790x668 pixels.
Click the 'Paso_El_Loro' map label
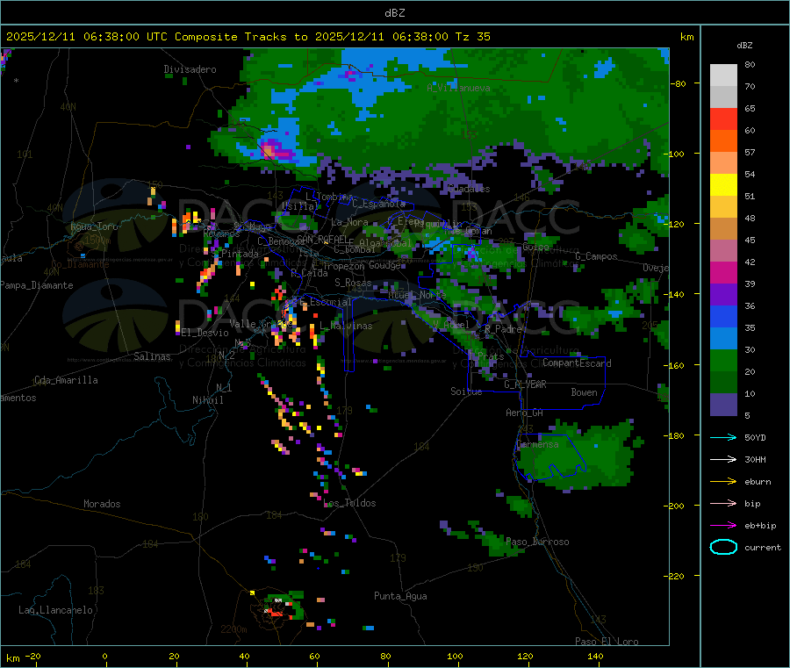click(x=607, y=642)
